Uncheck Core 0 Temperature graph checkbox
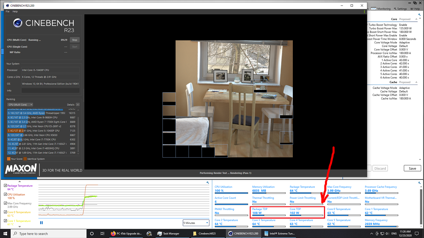Image resolution: width=424 pixels, height=238 pixels. coord(5,212)
